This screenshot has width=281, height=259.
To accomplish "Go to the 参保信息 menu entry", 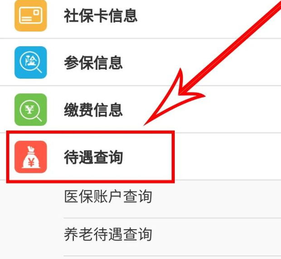I will [x=93, y=63].
